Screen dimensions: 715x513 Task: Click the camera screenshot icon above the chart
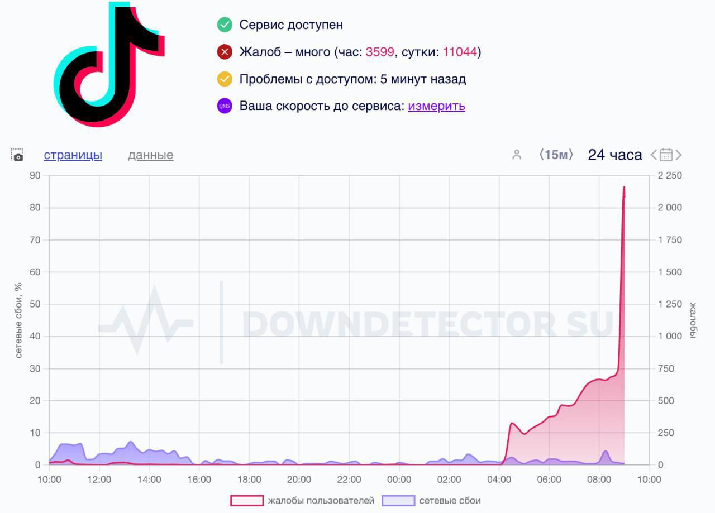click(17, 155)
